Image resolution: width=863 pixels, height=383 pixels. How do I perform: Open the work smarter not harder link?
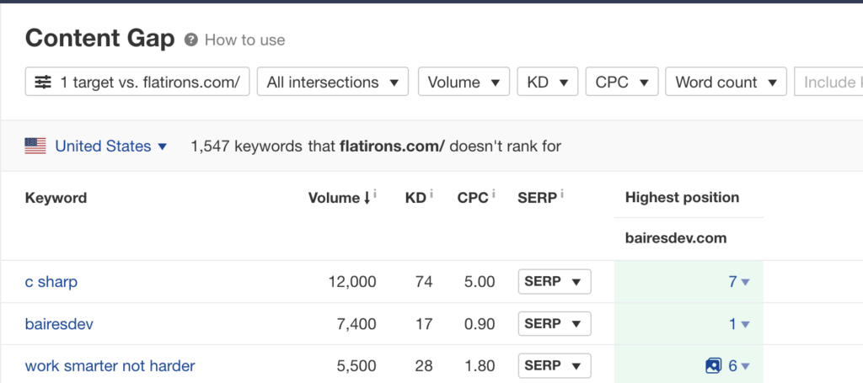pos(110,366)
